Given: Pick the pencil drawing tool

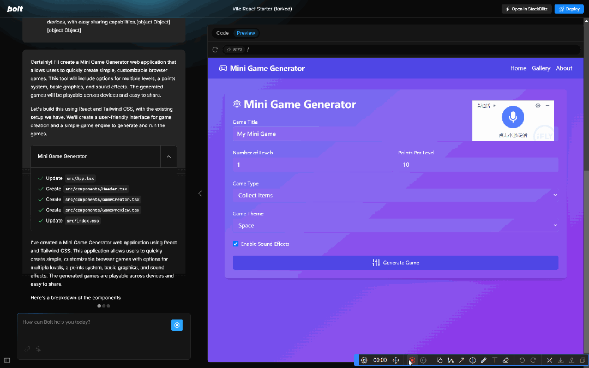Looking at the screenshot, I should coord(483,360).
